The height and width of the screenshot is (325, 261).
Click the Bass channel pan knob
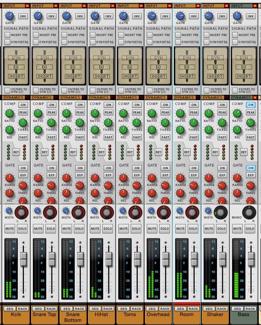point(249,212)
